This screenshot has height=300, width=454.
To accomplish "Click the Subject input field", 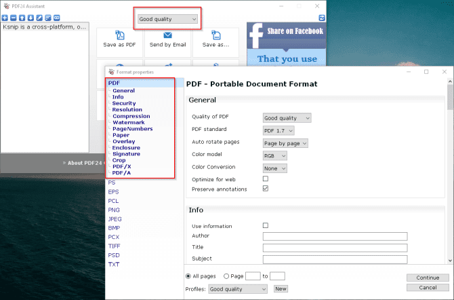I will click(x=335, y=259).
